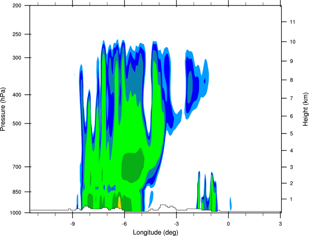The image size is (309, 236).
Task: Pick the 9 km height label
Action: pos(291,61)
